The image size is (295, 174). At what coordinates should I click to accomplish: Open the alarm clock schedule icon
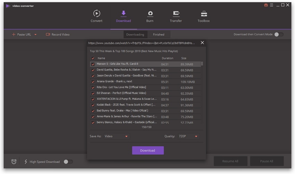14,162
